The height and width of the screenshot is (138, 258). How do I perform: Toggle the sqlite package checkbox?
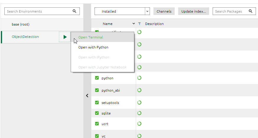[x=97, y=113]
